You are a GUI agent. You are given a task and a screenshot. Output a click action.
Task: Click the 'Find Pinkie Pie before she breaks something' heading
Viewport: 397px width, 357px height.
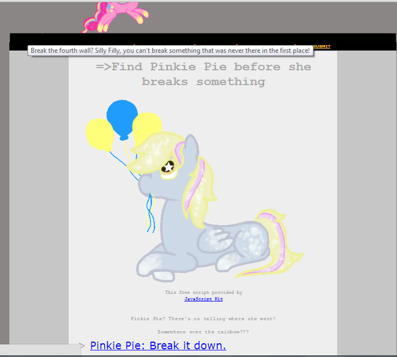point(204,74)
